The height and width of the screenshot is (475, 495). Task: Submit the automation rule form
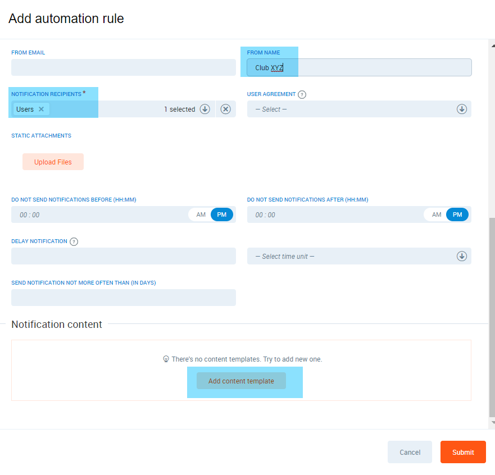pos(463,453)
